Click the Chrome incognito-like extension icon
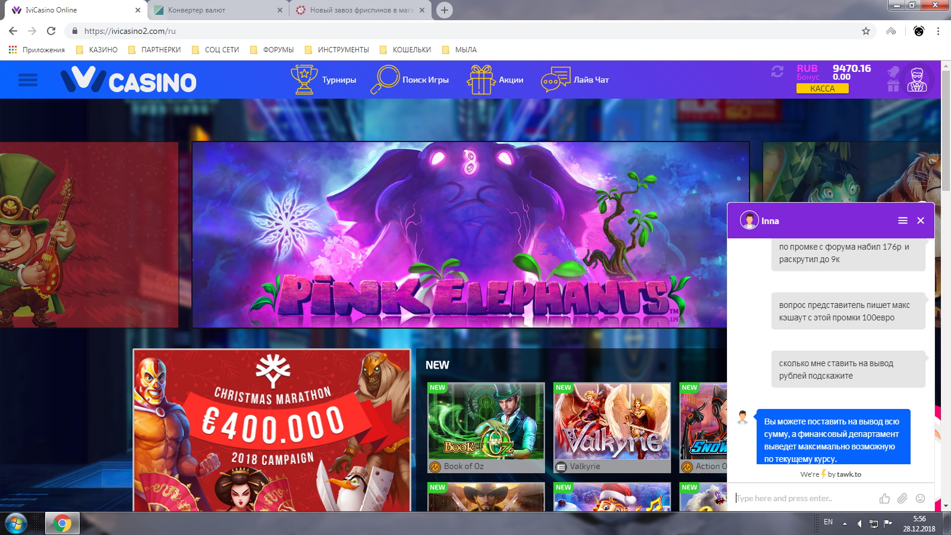 coord(891,31)
